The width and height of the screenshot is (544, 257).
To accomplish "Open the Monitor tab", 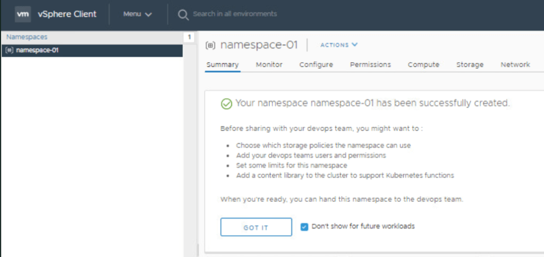I will click(269, 65).
